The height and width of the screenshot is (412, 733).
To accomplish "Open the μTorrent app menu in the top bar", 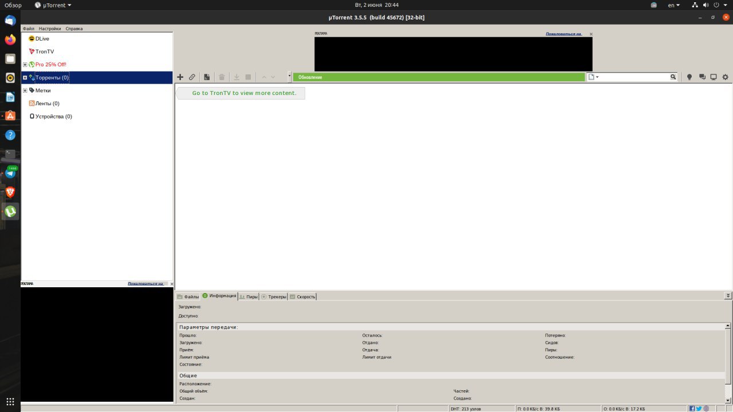I will (53, 5).
